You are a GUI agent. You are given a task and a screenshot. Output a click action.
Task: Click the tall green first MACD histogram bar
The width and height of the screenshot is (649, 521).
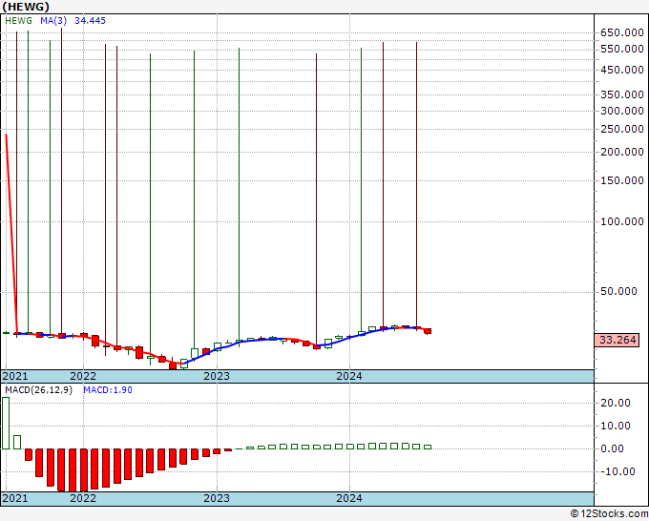(x=6, y=423)
